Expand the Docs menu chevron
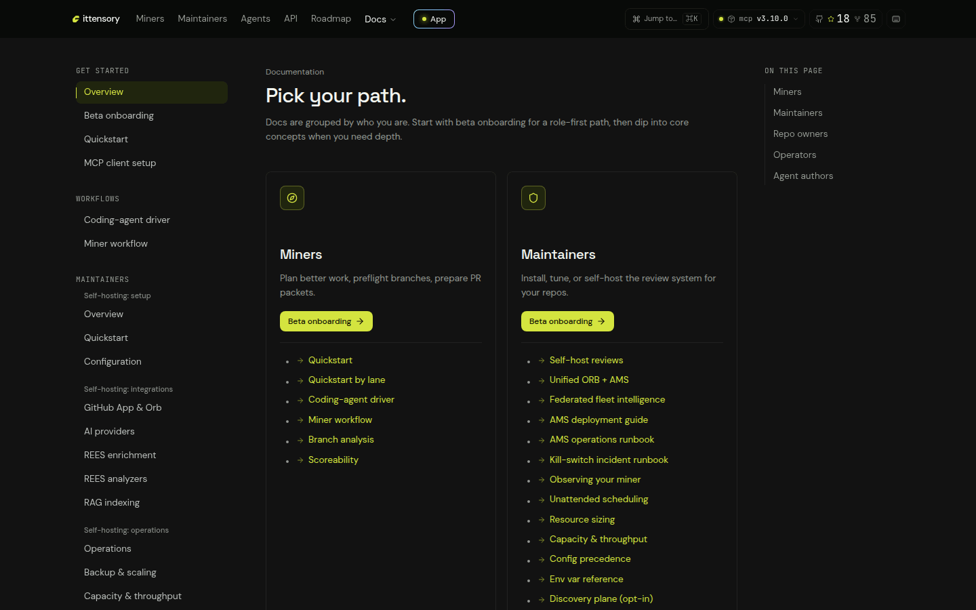 pyautogui.click(x=393, y=20)
